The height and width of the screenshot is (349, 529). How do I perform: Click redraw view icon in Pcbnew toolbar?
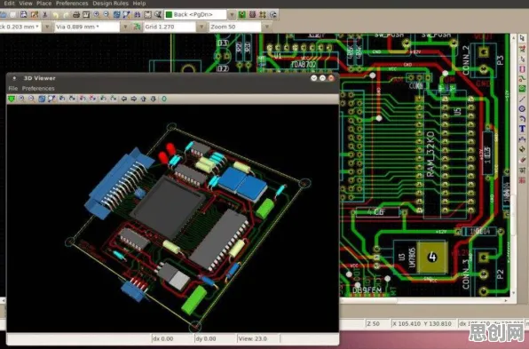pos(117,14)
